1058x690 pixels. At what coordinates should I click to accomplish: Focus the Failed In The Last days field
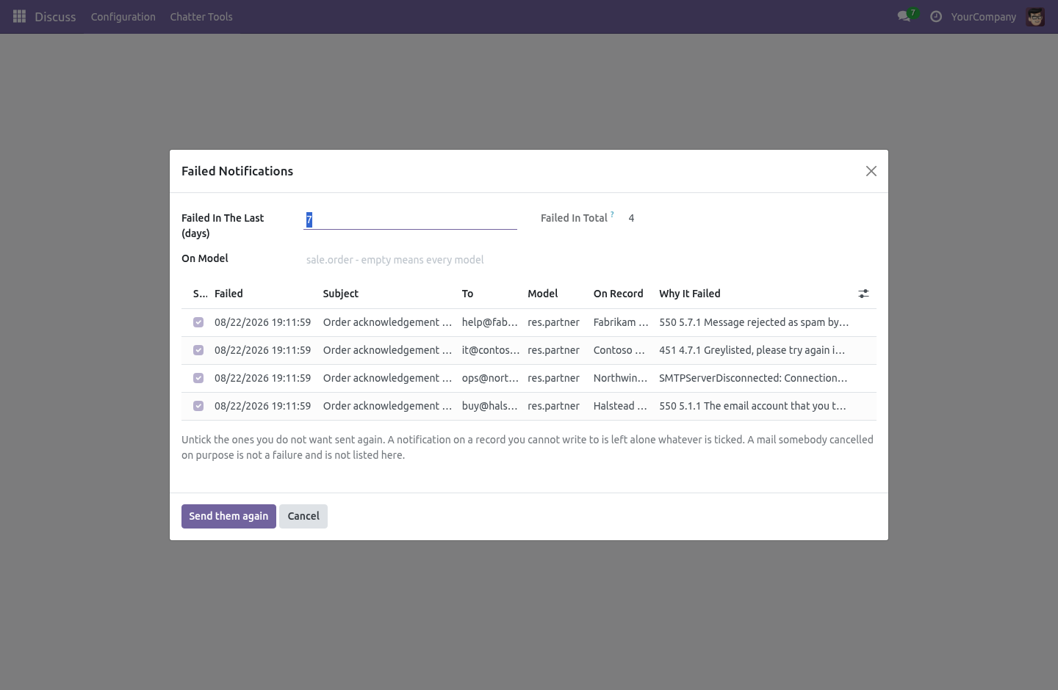[410, 219]
